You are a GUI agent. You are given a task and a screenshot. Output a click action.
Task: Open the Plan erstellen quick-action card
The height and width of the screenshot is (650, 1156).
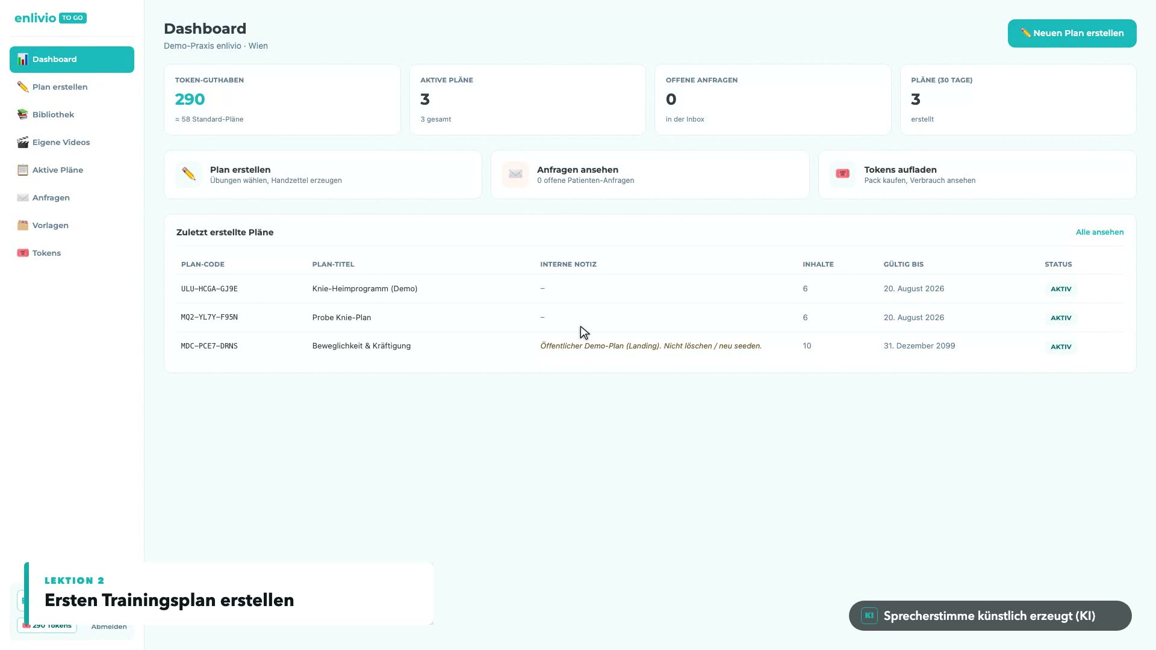click(323, 175)
